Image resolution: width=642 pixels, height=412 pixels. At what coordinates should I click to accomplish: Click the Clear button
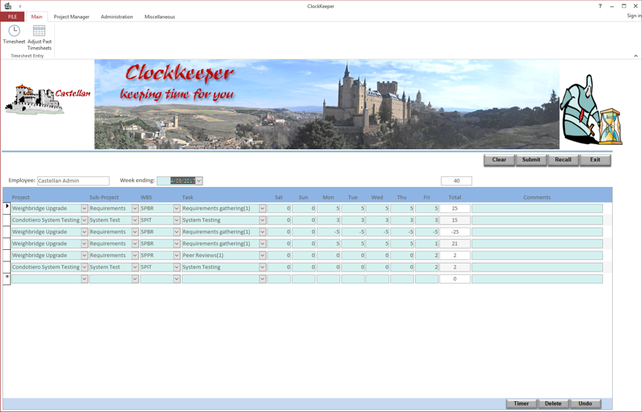click(499, 160)
